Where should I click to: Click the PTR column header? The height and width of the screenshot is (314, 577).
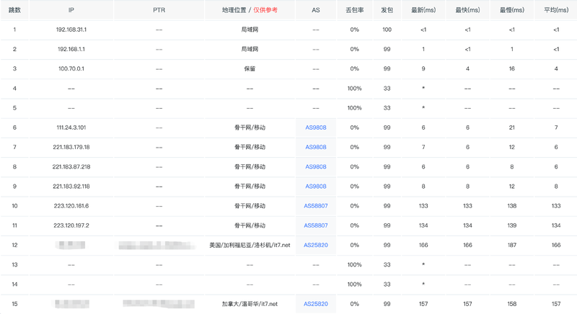[x=159, y=10]
